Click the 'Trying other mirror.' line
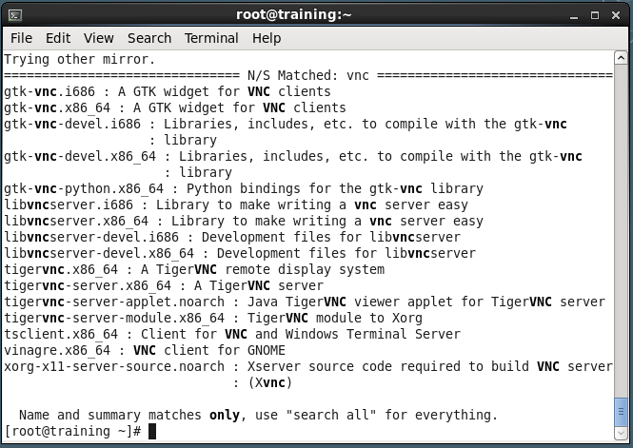This screenshot has height=448, width=633. (x=80, y=60)
